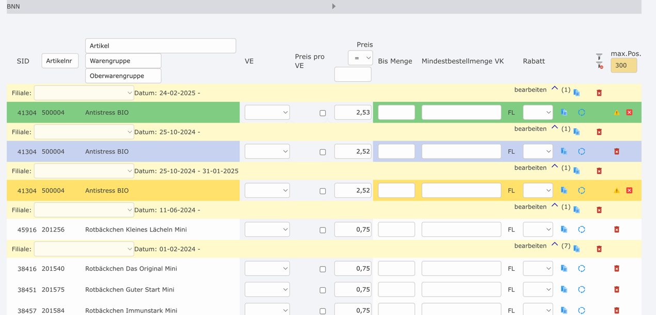656x315 pixels.
Task: Open Rabatt dropdown in blue Antistress BIO row
Action: [x=538, y=151]
